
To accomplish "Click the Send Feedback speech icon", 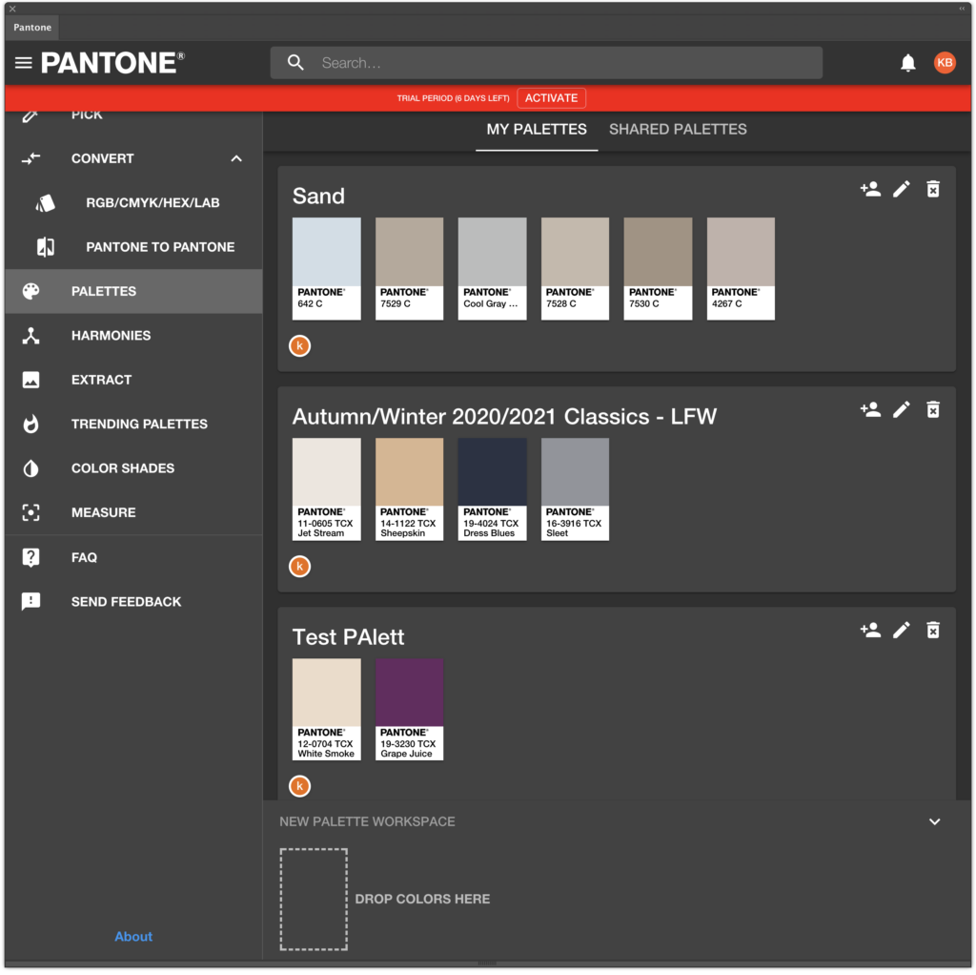I will click(x=31, y=602).
